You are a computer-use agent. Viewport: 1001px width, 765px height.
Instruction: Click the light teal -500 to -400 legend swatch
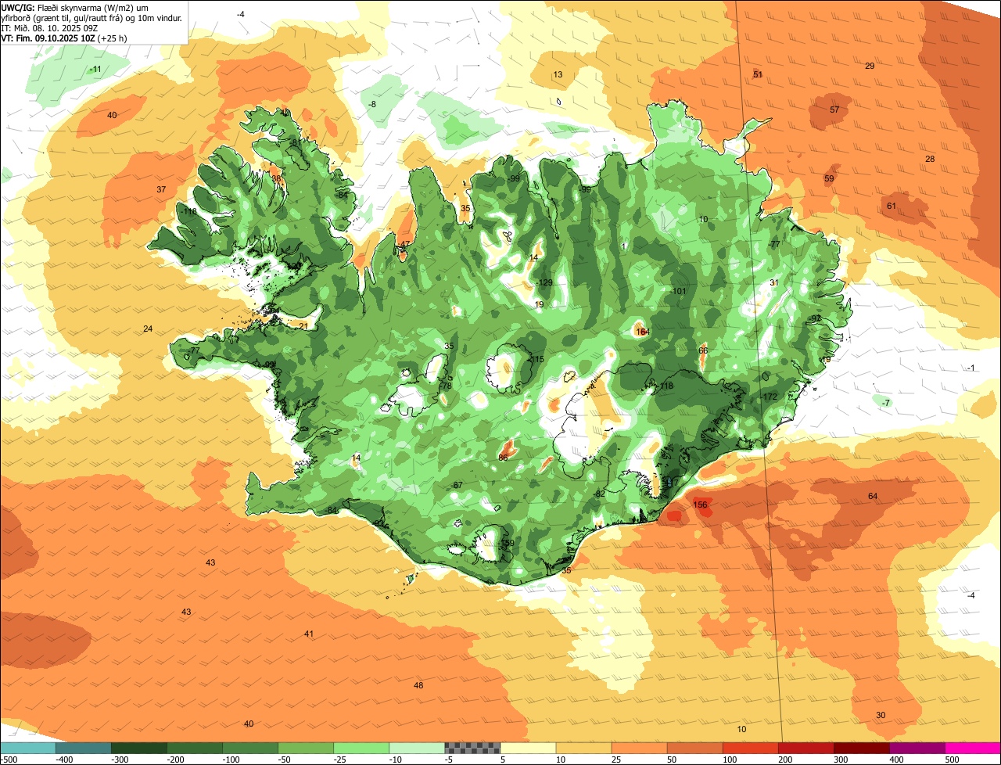tap(27, 749)
